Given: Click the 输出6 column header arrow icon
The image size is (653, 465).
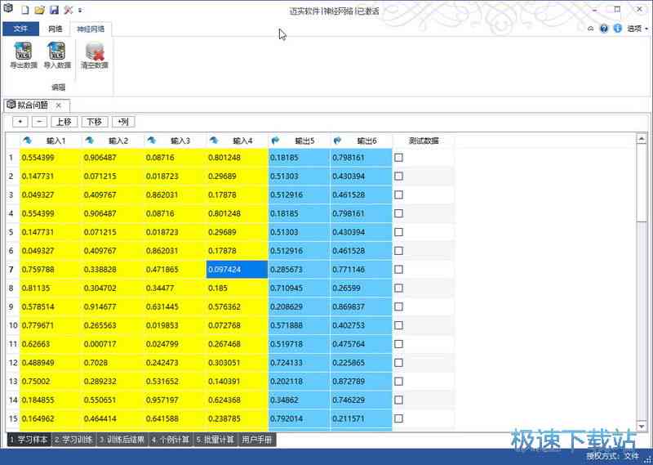Looking at the screenshot, I should [x=337, y=141].
